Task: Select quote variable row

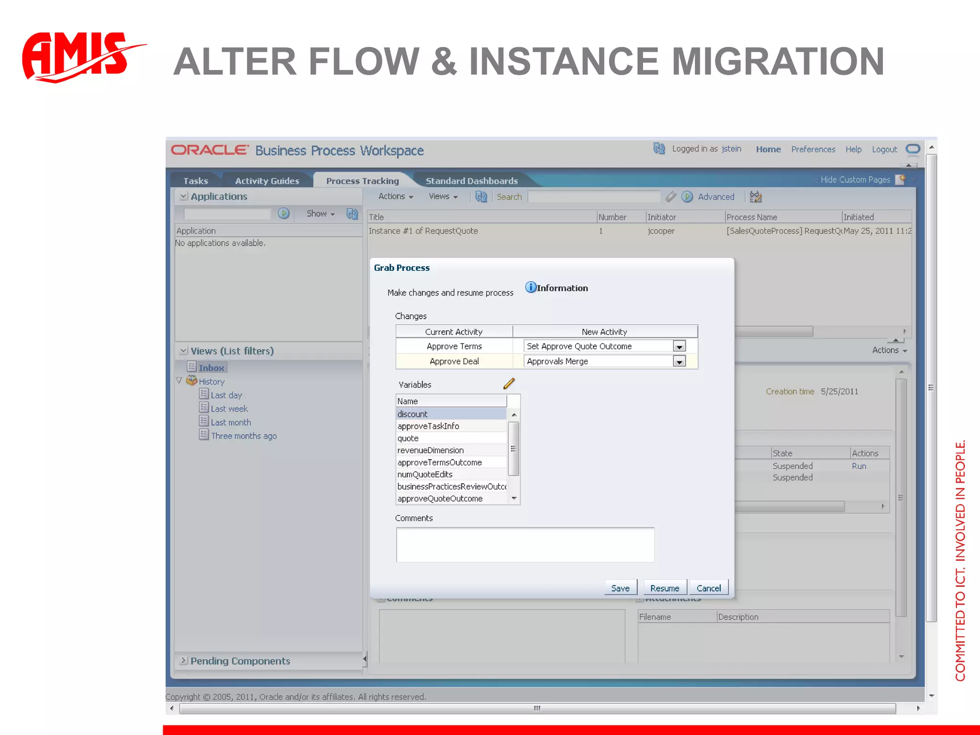Action: 451,438
